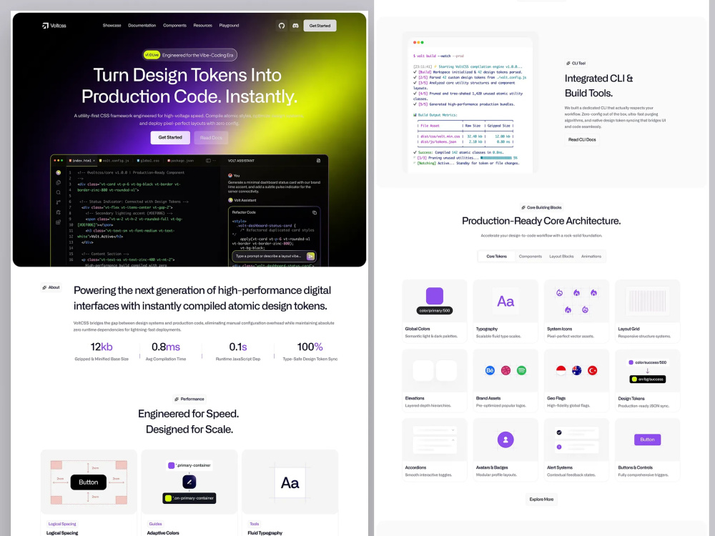Click the Dribbble logo in Brand Assets

tap(506, 370)
